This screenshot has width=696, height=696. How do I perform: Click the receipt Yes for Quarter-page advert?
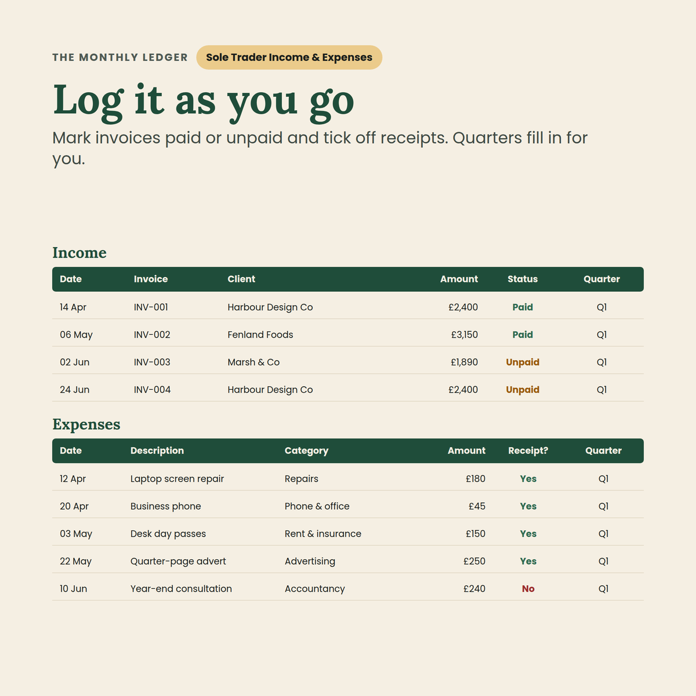pyautogui.click(x=528, y=561)
